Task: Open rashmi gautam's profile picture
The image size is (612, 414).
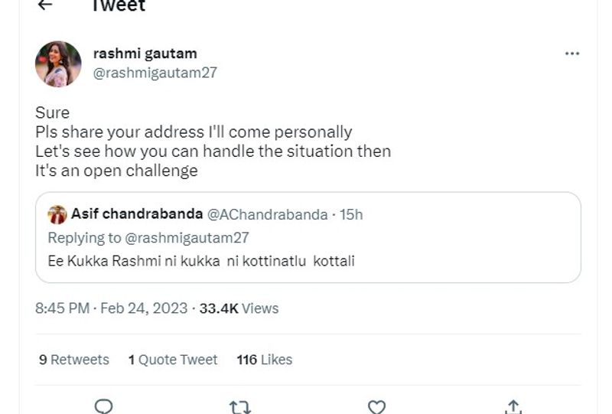Action: 58,64
